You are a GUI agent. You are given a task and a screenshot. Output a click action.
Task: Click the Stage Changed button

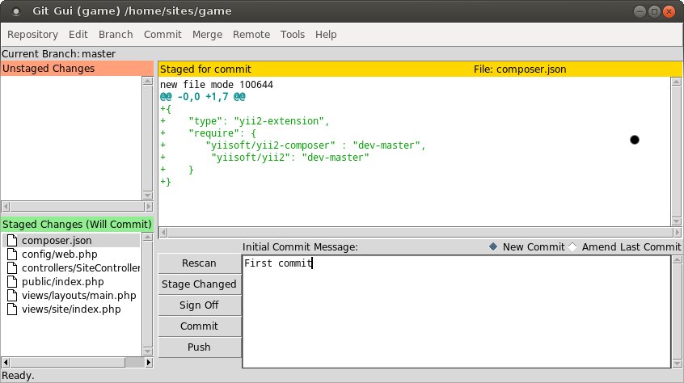pyautogui.click(x=199, y=284)
